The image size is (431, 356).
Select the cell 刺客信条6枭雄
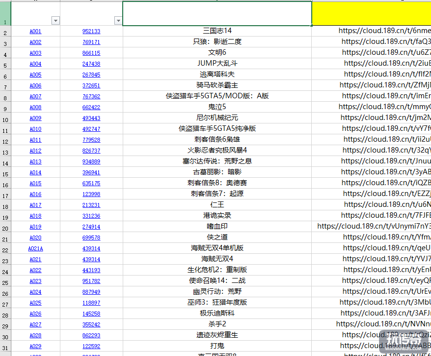tap(217, 139)
